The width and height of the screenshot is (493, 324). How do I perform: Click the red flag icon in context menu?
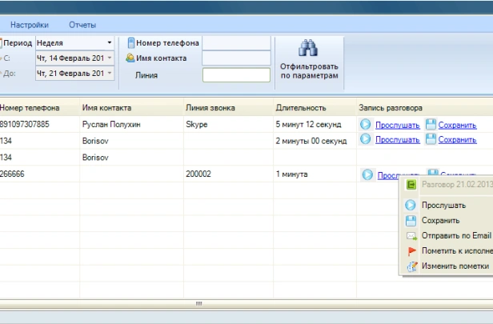(x=411, y=251)
